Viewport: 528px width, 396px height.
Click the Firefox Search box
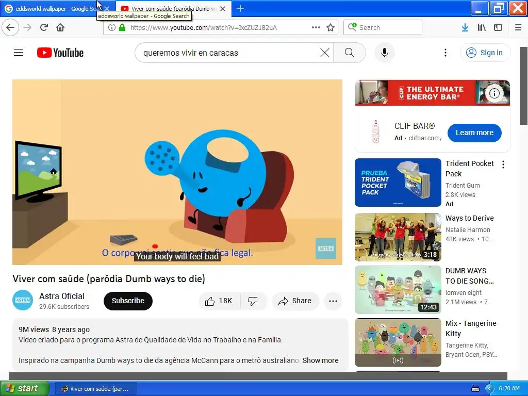point(383,27)
